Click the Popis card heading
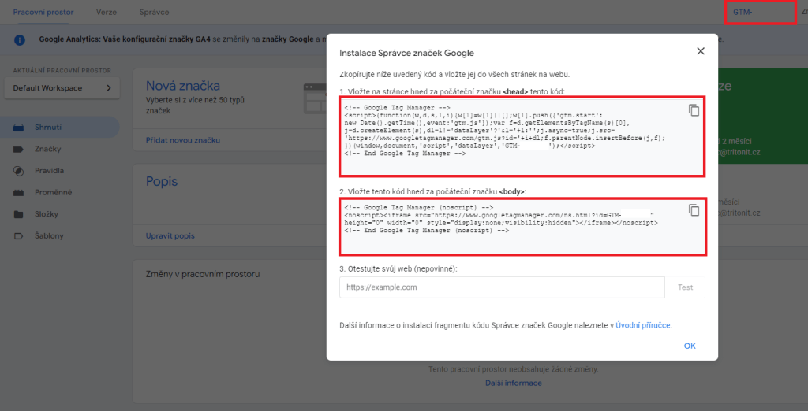Screen dimensions: 808x411 pos(162,182)
